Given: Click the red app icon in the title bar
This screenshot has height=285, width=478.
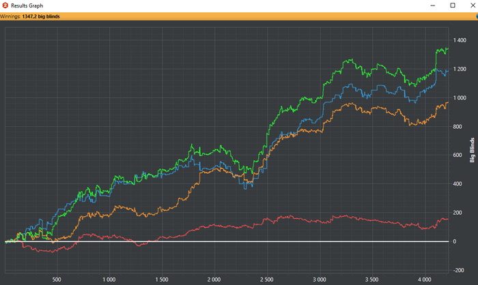Looking at the screenshot, I should (5, 5).
